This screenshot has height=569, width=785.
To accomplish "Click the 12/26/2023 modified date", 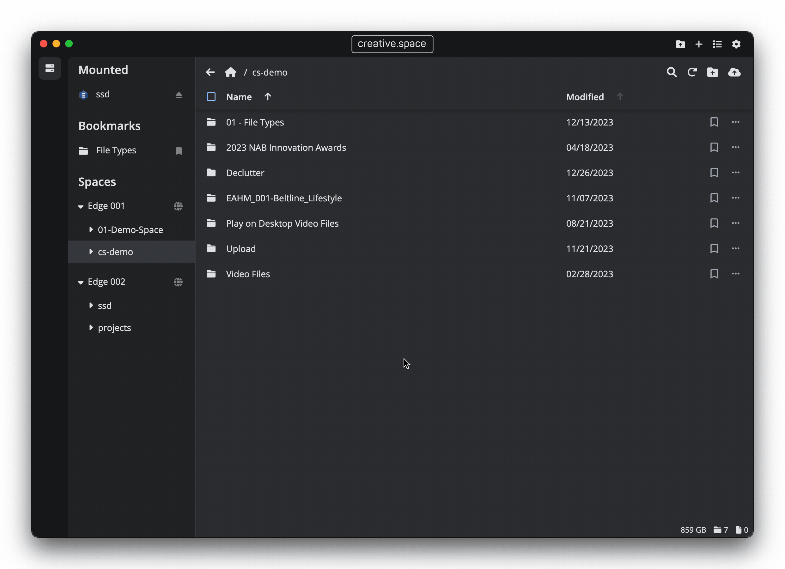I will pyautogui.click(x=589, y=173).
